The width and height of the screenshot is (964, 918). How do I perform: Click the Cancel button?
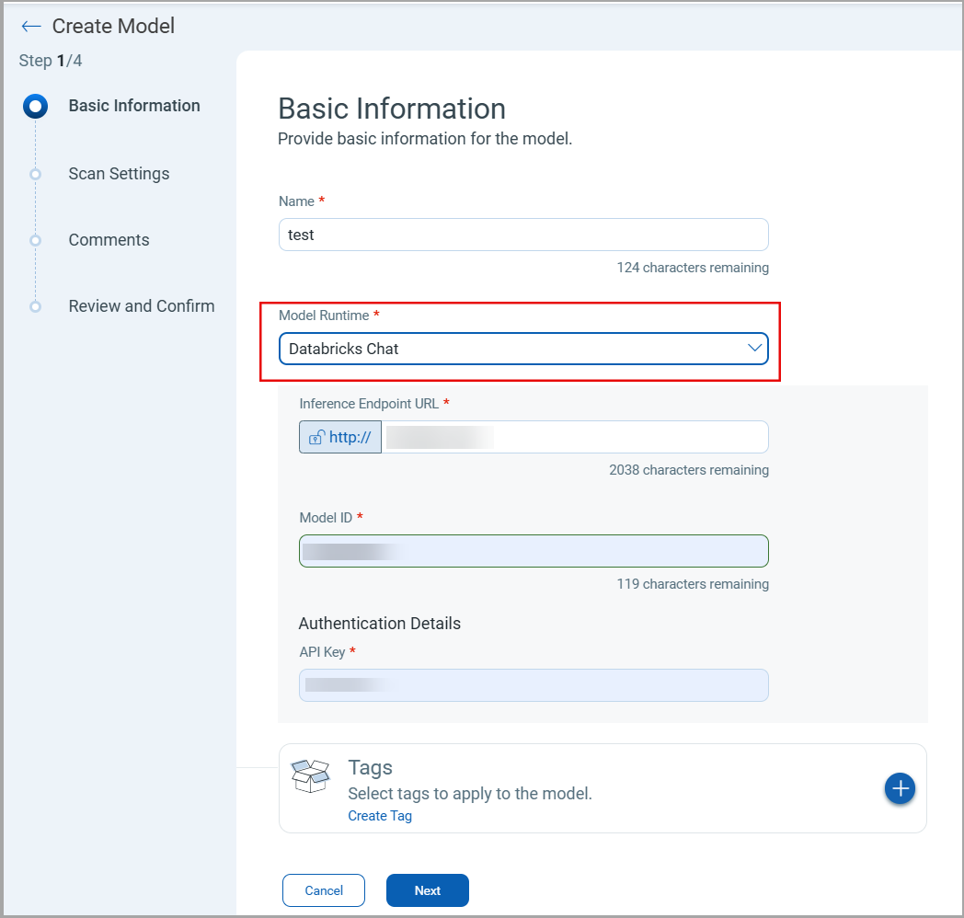[324, 890]
